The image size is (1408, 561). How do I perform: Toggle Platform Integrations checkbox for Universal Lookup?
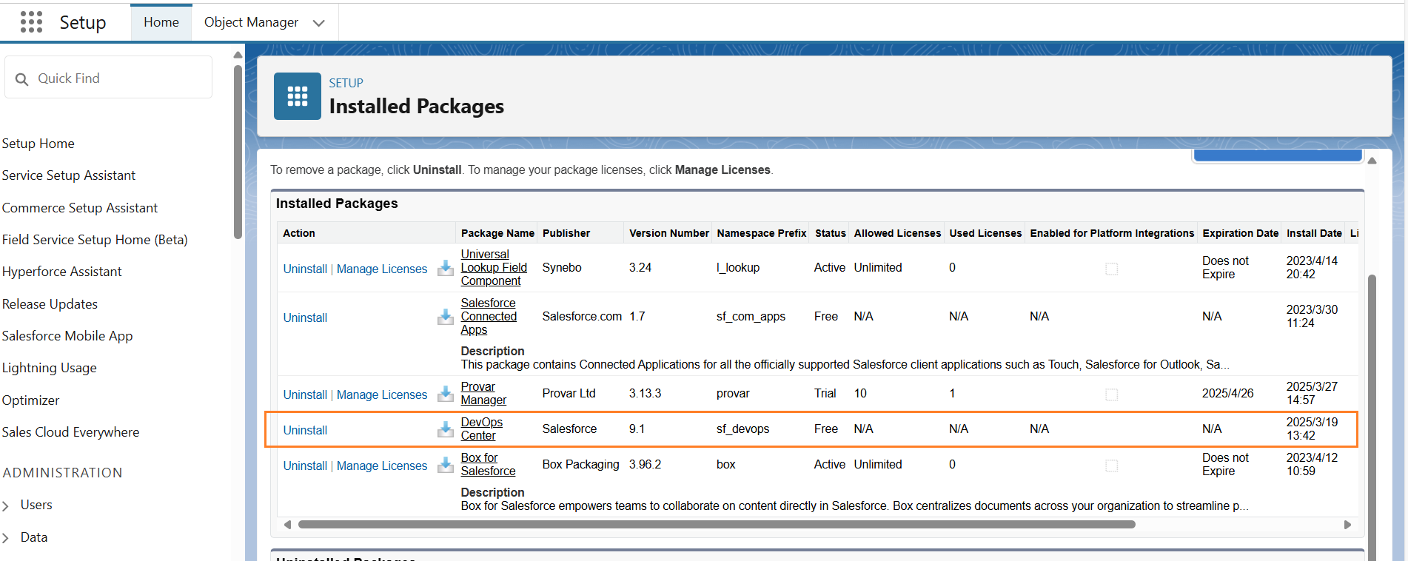pyautogui.click(x=1111, y=269)
